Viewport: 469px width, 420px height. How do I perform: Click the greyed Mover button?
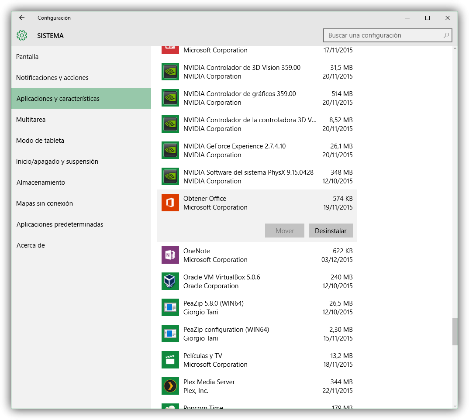click(x=284, y=231)
